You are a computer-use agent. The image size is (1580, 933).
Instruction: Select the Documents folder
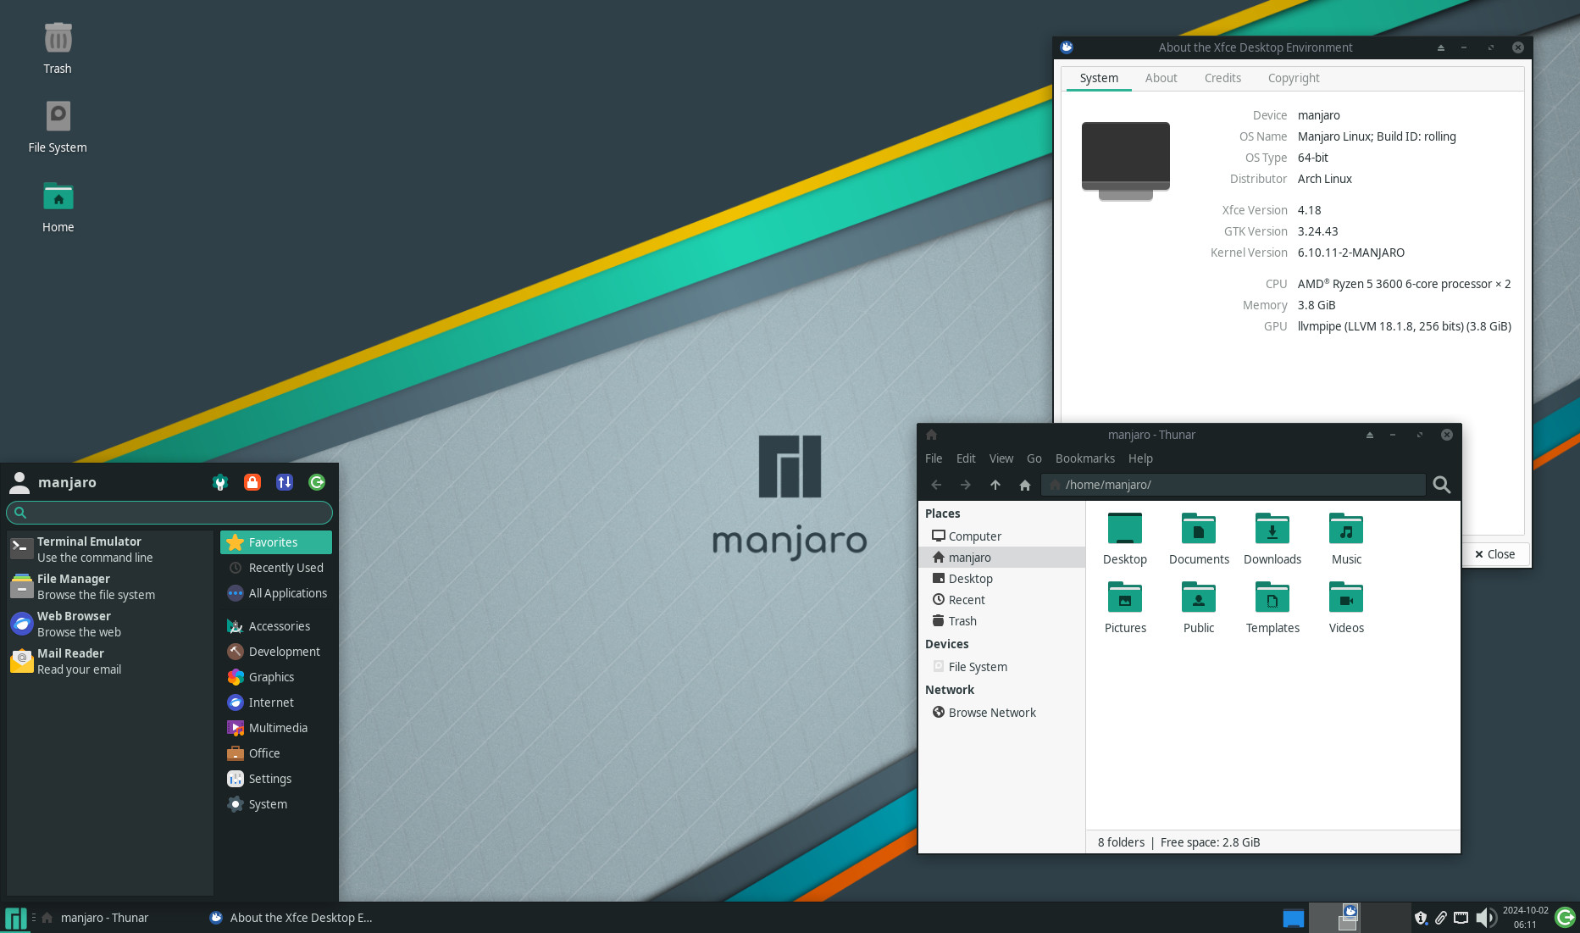point(1199,539)
